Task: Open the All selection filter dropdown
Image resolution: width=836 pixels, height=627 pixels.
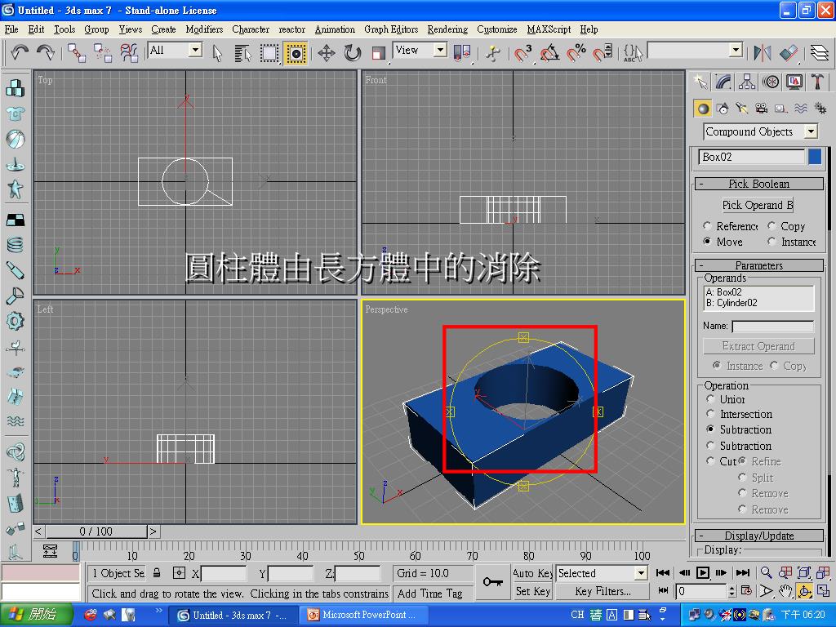Action: pyautogui.click(x=196, y=50)
